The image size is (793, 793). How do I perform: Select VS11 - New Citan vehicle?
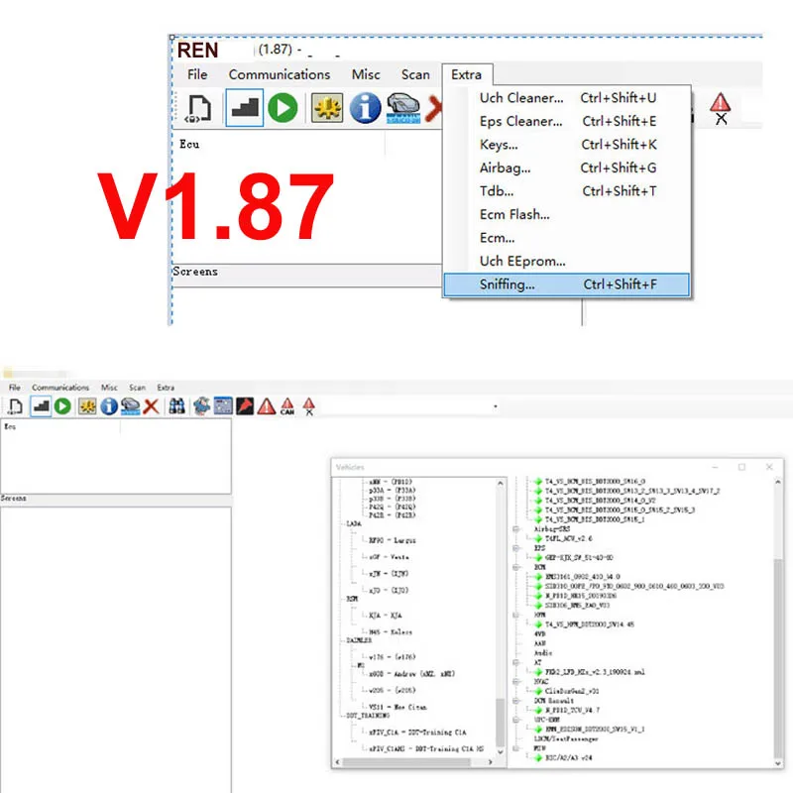[397, 707]
